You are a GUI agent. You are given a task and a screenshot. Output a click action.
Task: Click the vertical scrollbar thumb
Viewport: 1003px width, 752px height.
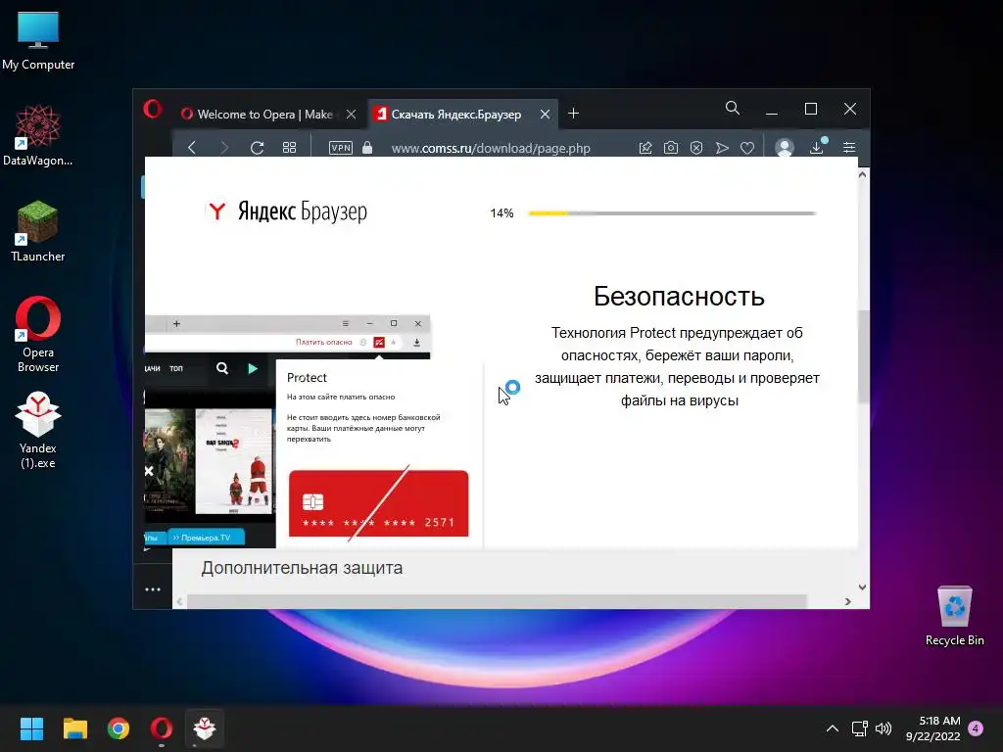coord(863,356)
